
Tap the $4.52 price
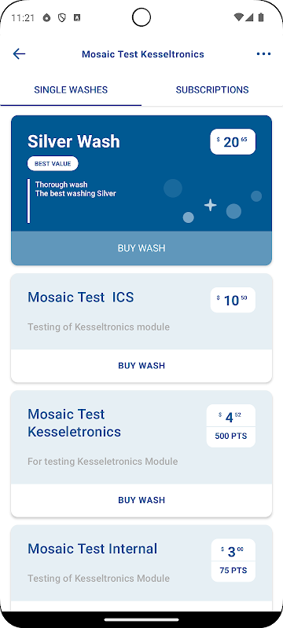[x=230, y=417]
